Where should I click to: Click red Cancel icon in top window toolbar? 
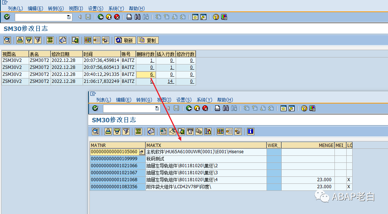coord(117,17)
